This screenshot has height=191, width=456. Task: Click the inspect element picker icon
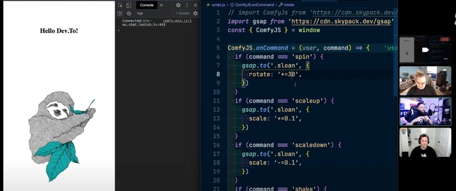(120, 5)
